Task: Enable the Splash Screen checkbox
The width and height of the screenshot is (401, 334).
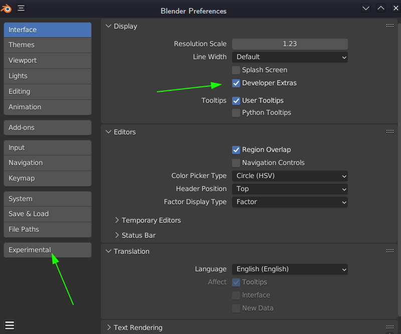Action: [x=236, y=70]
